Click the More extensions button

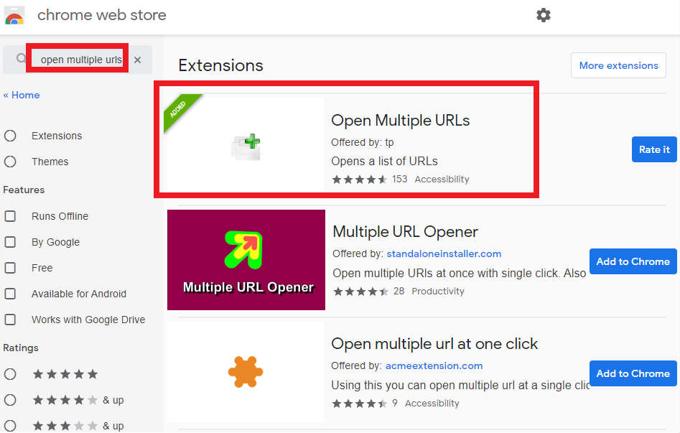(618, 65)
